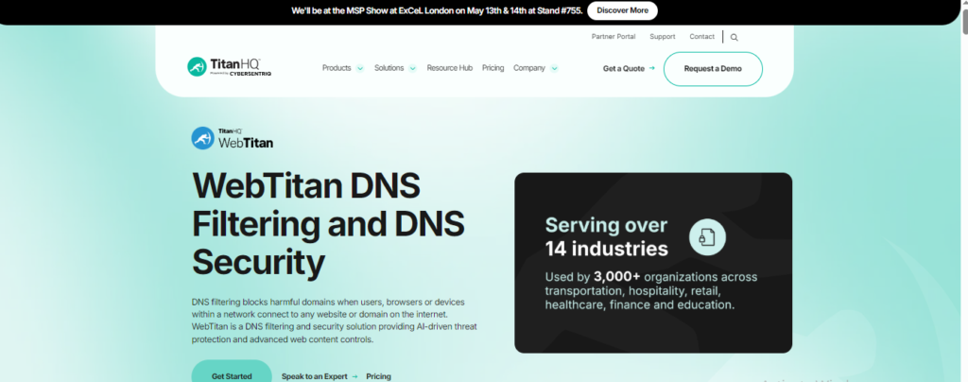Click the TitanHQ logo
Screen dimensions: 968x382
(x=229, y=66)
